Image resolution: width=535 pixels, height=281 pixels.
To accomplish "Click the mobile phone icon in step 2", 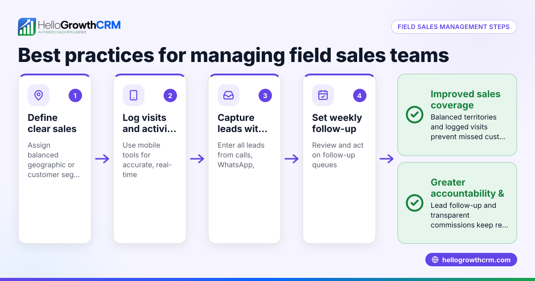I will [x=133, y=95].
